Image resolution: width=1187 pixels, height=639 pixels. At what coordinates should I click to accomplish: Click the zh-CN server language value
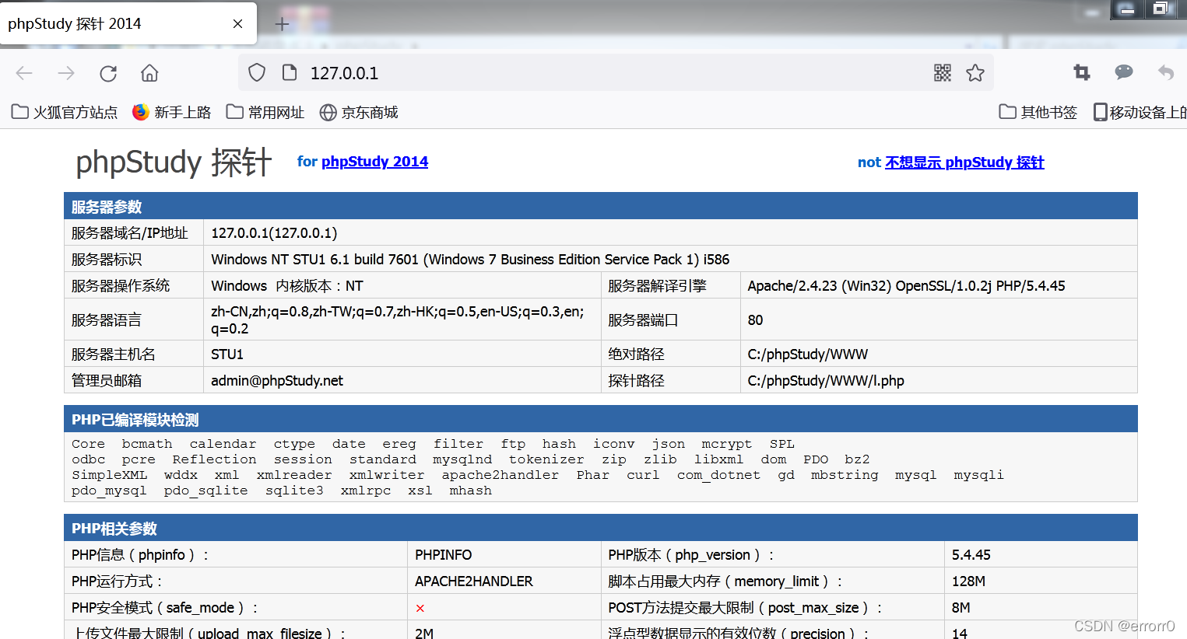pos(397,319)
